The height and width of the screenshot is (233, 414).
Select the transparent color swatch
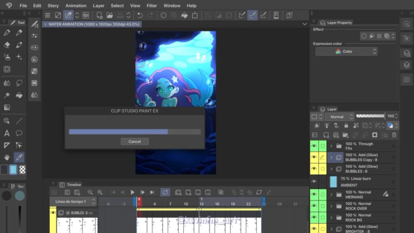pos(23,169)
